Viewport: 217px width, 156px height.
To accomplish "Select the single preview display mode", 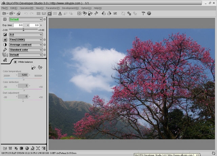I will coord(50,14).
